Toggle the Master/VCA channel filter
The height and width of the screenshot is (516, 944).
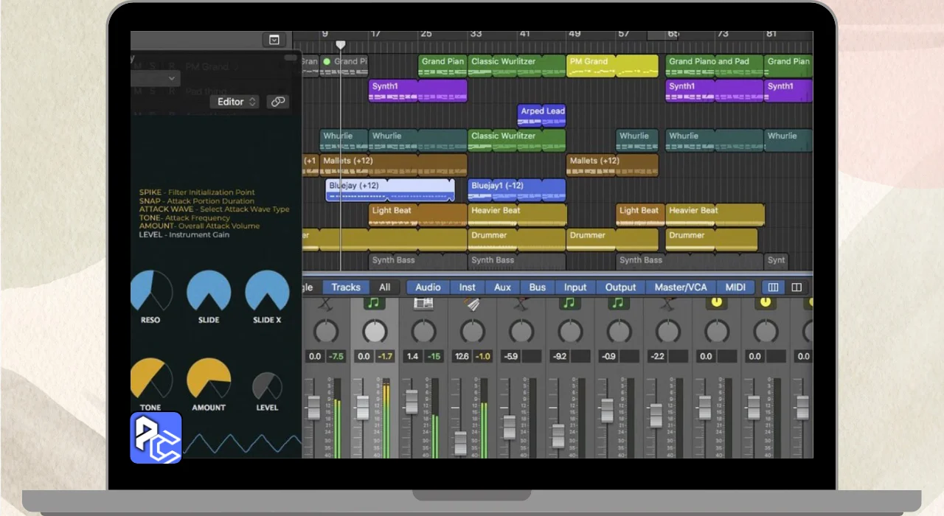coord(680,287)
